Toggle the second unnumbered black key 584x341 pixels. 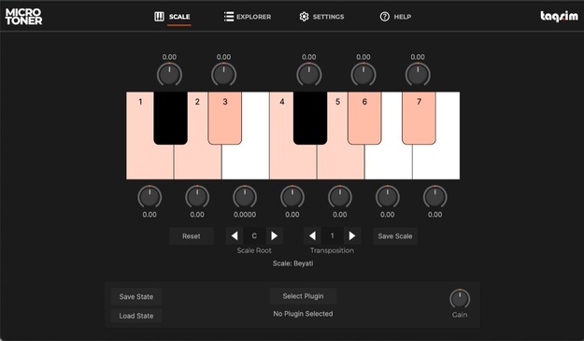click(x=310, y=118)
